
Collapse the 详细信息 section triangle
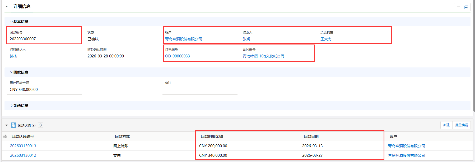pyautogui.click(x=7, y=7)
